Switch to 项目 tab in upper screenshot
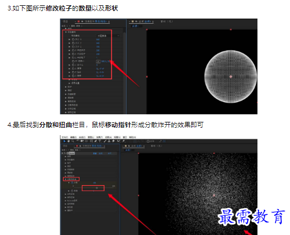 (x=65, y=21)
